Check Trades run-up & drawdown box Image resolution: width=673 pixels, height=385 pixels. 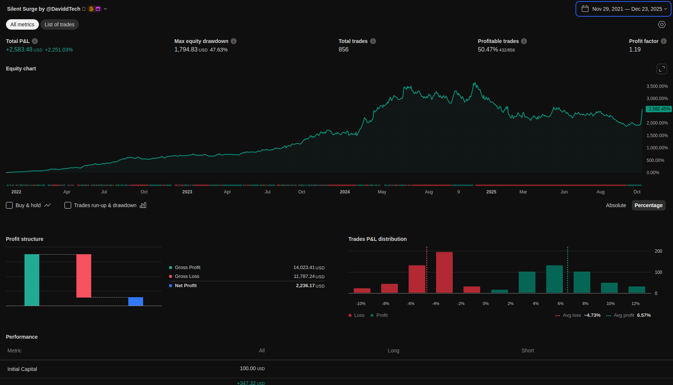coord(68,205)
